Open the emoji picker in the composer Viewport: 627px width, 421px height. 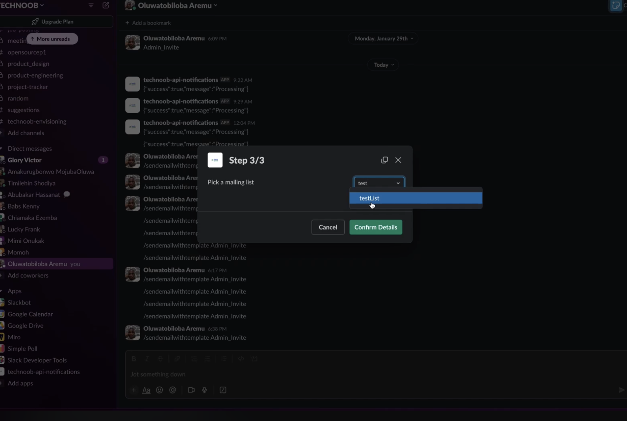tap(159, 390)
